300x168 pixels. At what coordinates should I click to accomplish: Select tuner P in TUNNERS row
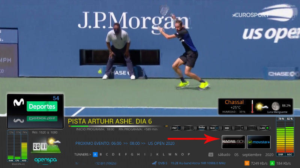pos(189,155)
